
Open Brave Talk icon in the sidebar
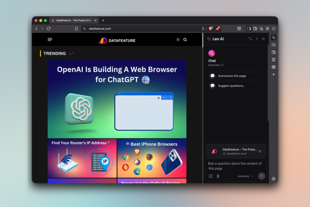[274, 45]
